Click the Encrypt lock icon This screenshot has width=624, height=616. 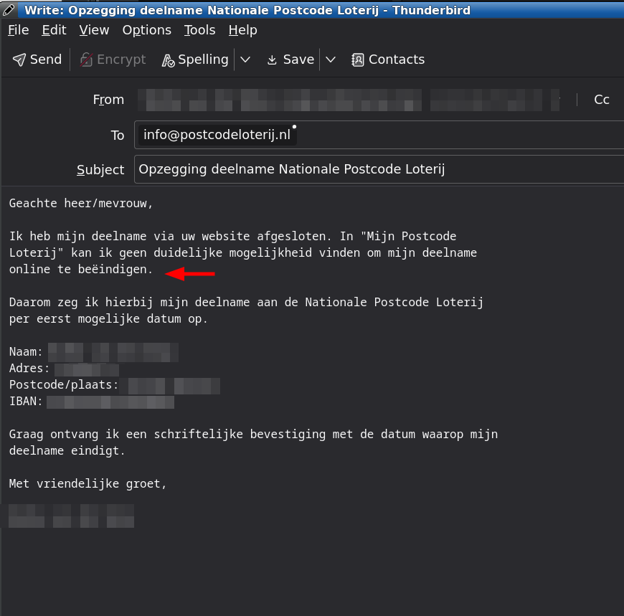pyautogui.click(x=86, y=60)
